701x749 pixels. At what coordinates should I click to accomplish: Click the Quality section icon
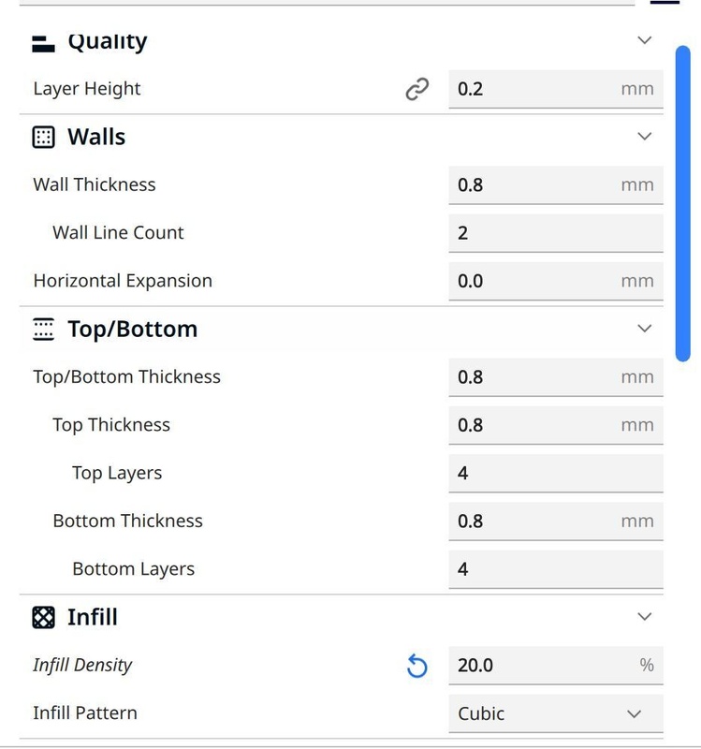tap(43, 43)
